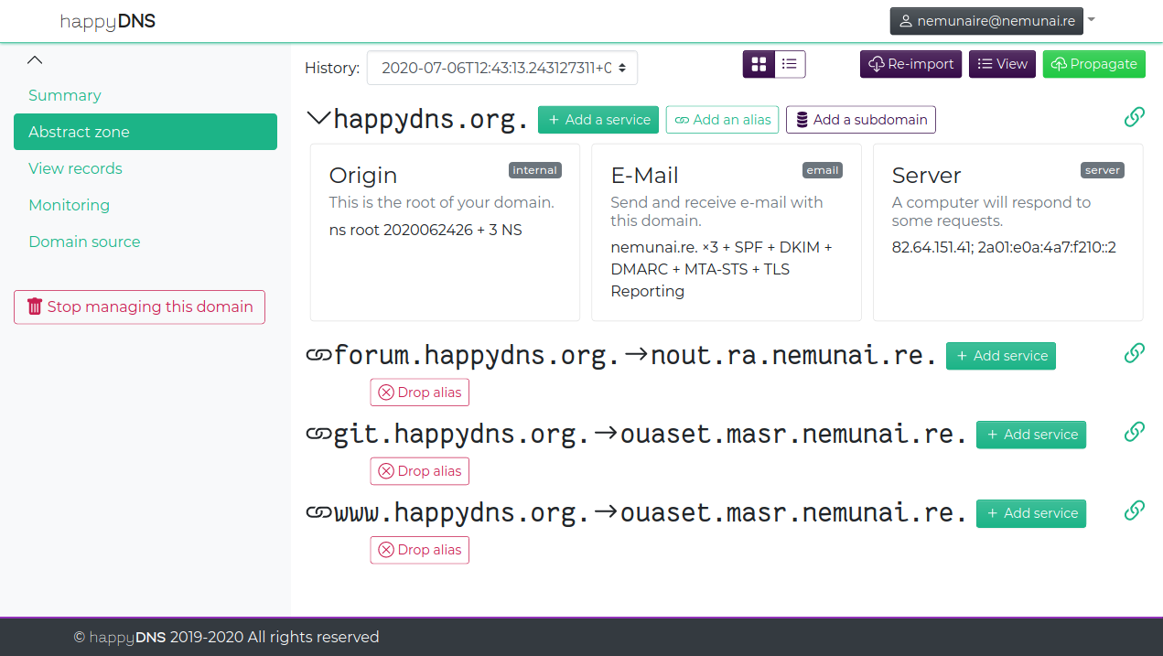Open View records in sidebar
The height and width of the screenshot is (656, 1163).
pyautogui.click(x=75, y=168)
